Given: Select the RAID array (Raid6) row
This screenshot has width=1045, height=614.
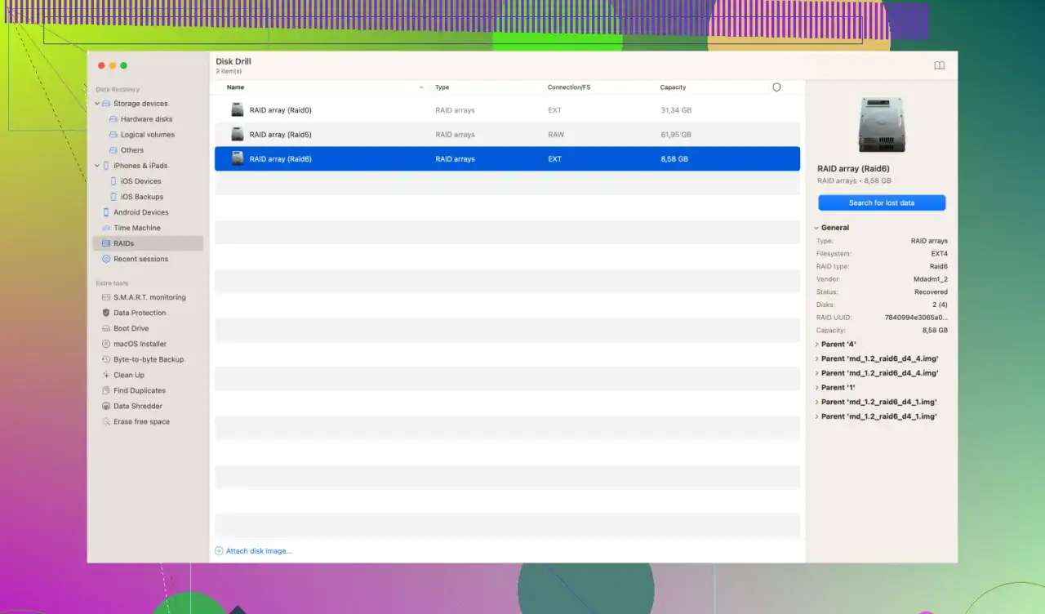Looking at the screenshot, I should (507, 159).
